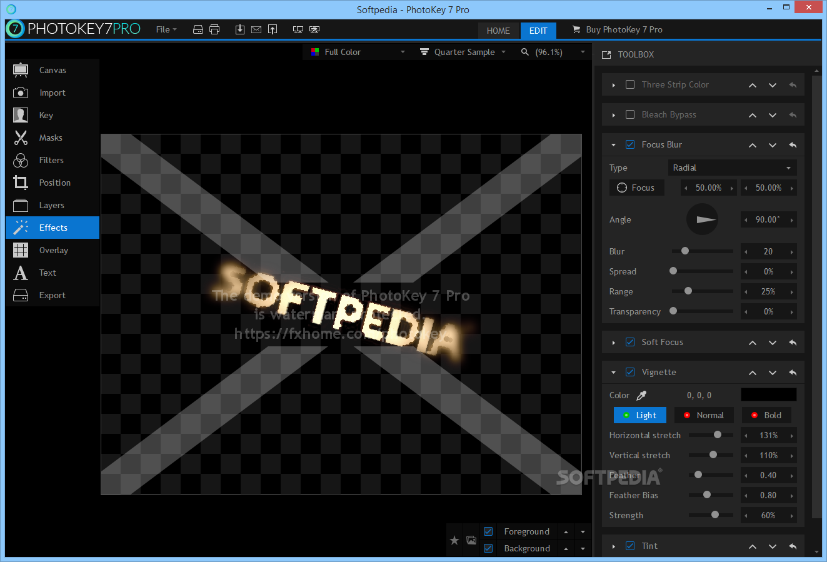Viewport: 827px width, 562px height.
Task: Disable the Focus Blur checkbox
Action: click(x=630, y=144)
